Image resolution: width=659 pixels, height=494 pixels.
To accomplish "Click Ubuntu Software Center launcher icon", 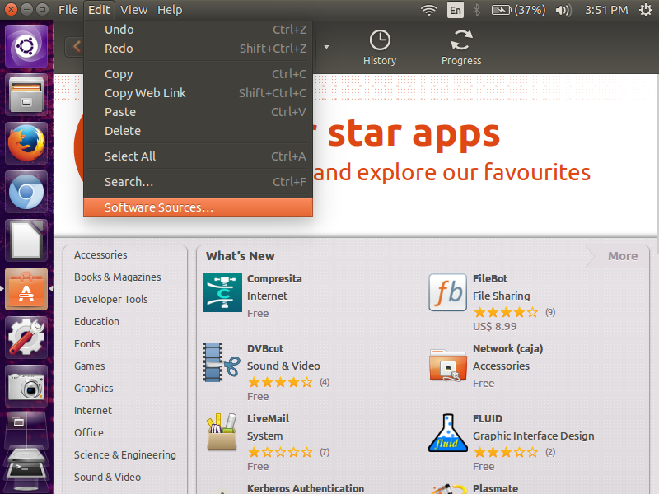I will point(26,289).
